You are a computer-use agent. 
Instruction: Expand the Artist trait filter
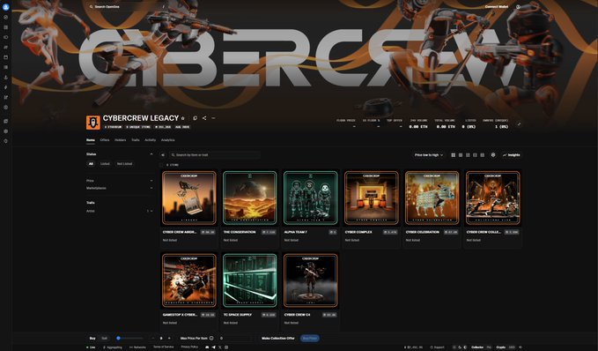(120, 211)
